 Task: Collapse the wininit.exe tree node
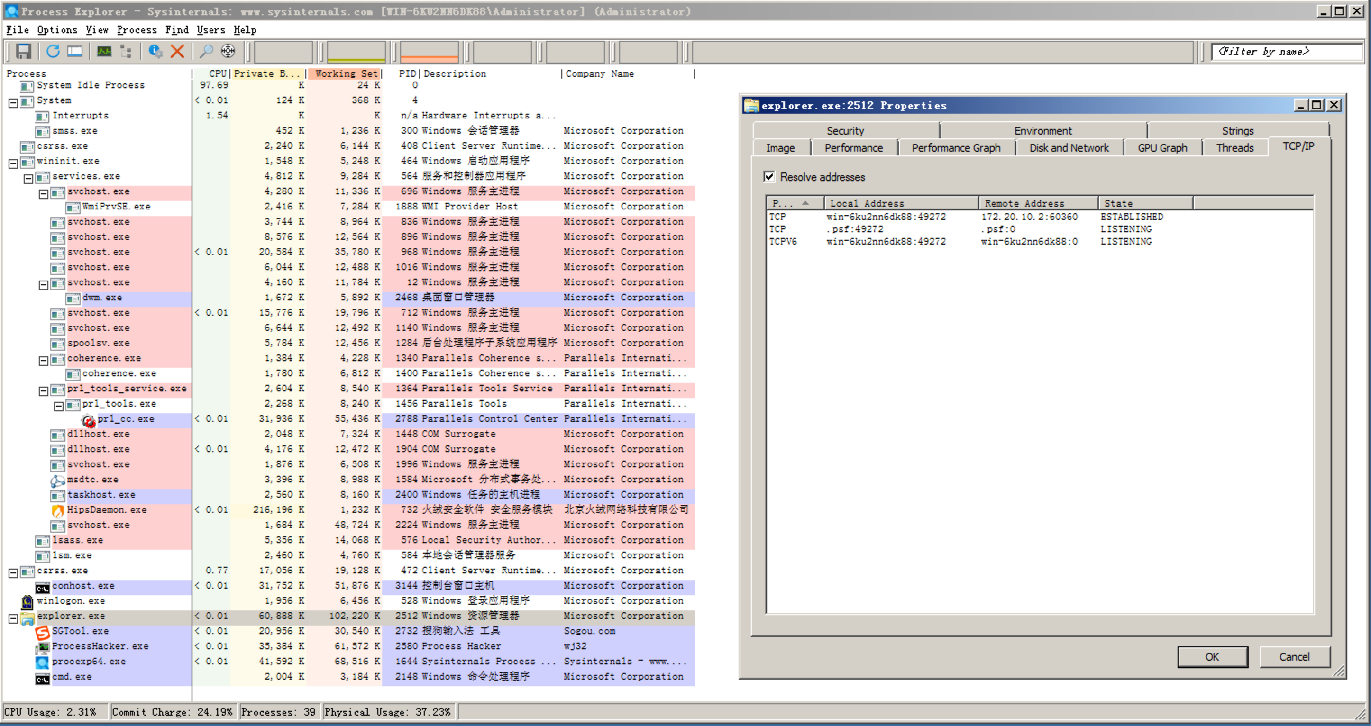[13, 163]
